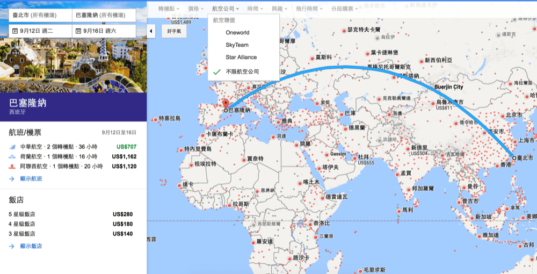537x274 pixels.
Task: Select the 新加坡 map marker
Action: coord(472,218)
